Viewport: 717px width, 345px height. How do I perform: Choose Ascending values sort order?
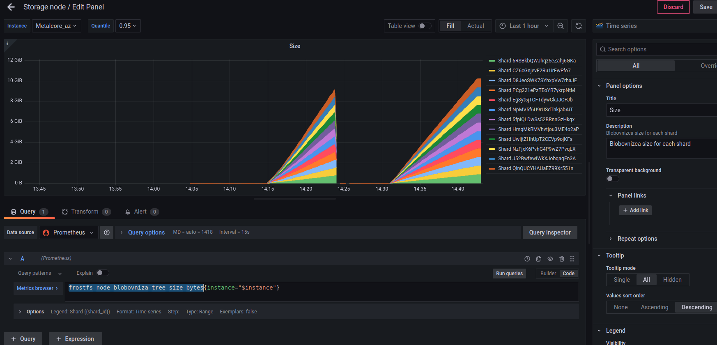pyautogui.click(x=654, y=307)
